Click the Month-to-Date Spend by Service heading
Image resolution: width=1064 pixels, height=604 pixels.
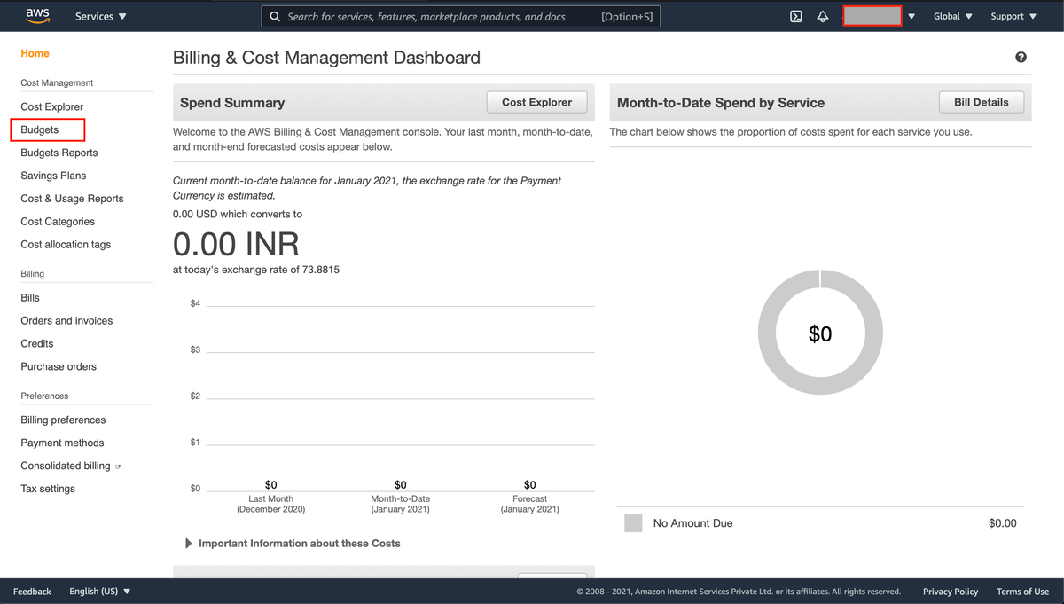tap(721, 103)
